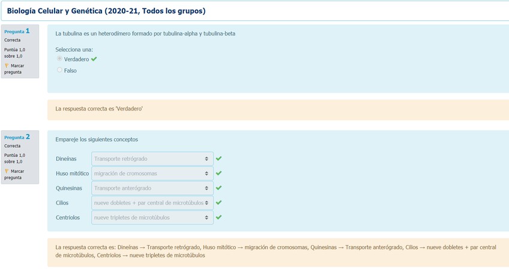Click the green checkmark beside Huso mitótico row

pyautogui.click(x=219, y=173)
